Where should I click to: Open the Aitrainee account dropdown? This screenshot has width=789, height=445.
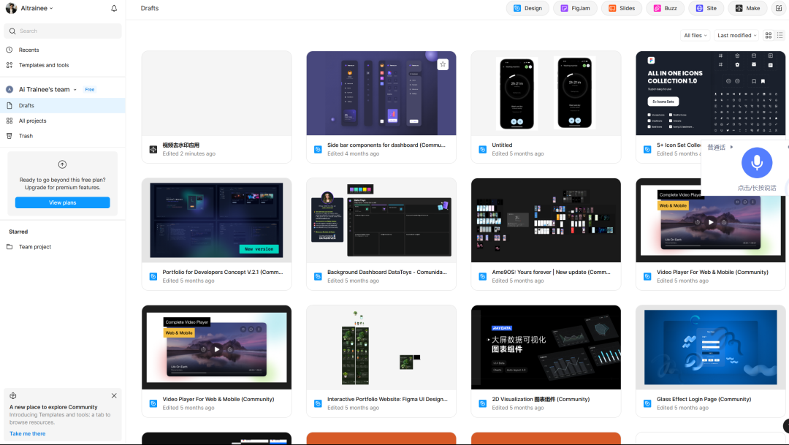click(x=37, y=8)
